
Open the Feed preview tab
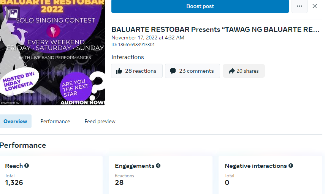100,121
